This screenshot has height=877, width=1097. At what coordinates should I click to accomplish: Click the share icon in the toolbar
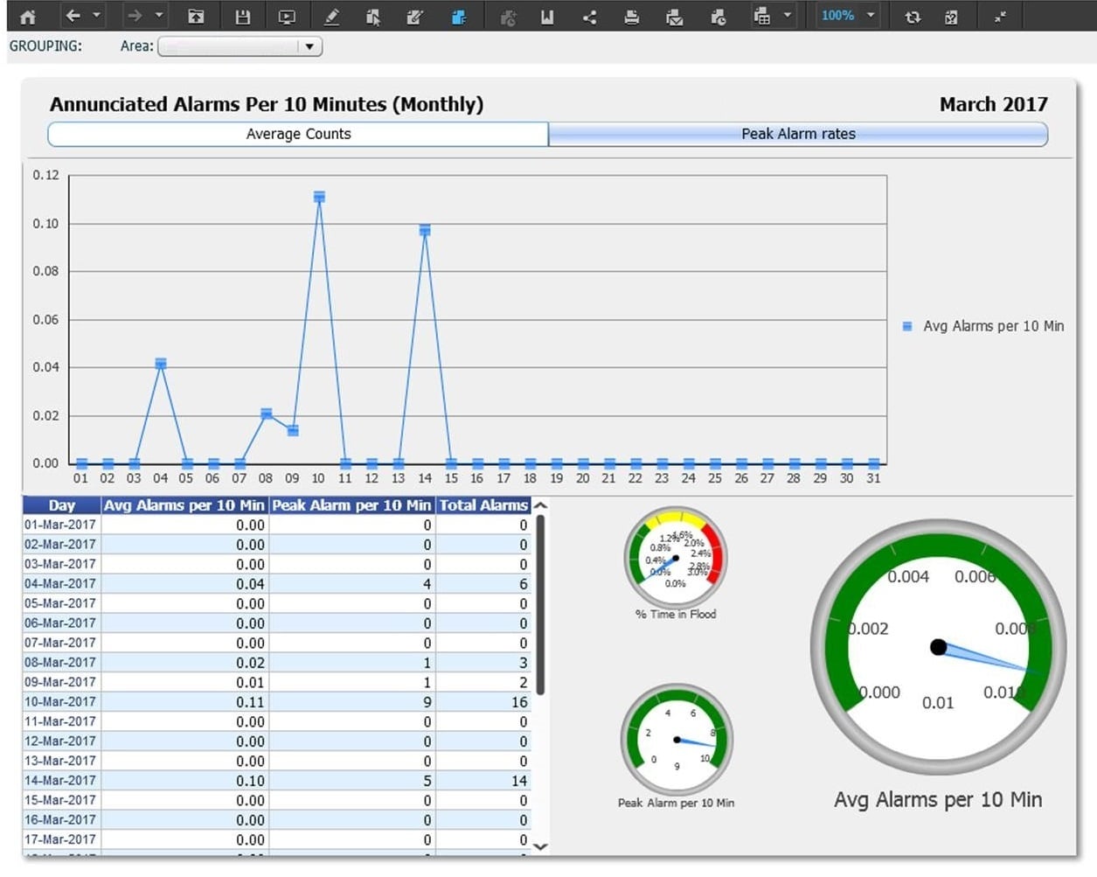pyautogui.click(x=589, y=17)
